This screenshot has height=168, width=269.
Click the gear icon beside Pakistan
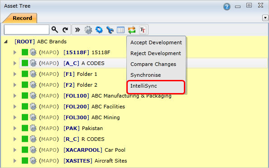33,128
